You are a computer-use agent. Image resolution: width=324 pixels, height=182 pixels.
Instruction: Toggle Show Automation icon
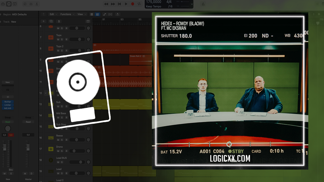[x=104, y=14]
